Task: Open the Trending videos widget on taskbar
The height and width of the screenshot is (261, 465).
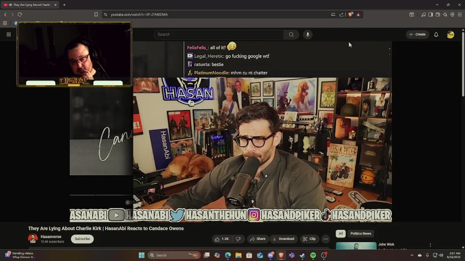Action: 20,255
